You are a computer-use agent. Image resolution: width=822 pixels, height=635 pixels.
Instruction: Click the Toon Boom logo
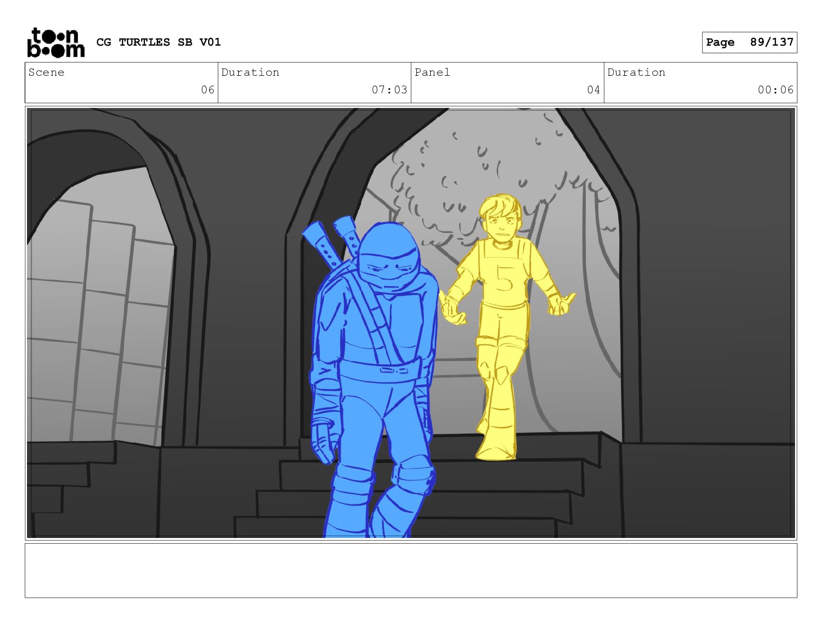(56, 43)
